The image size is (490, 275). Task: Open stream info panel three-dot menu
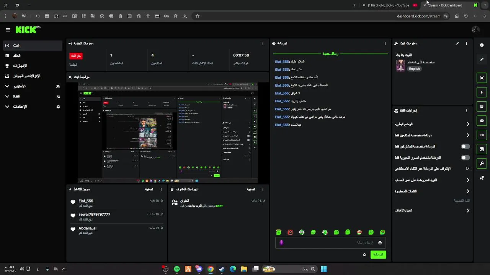[466, 44]
